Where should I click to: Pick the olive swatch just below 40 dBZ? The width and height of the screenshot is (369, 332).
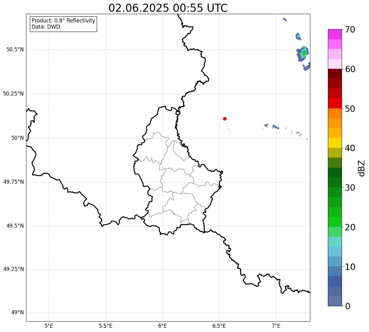[335, 153]
